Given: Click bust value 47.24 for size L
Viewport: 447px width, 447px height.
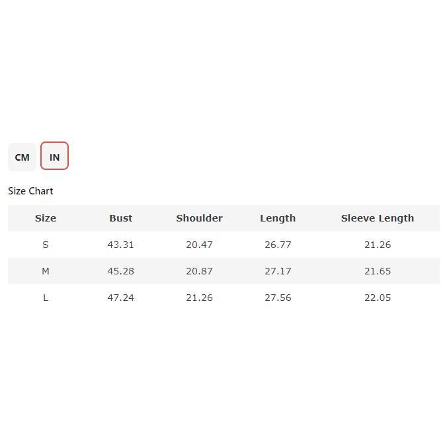Looking at the screenshot, I should (x=120, y=298).
